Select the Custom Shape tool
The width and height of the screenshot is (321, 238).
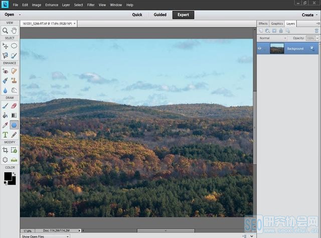tap(14, 125)
